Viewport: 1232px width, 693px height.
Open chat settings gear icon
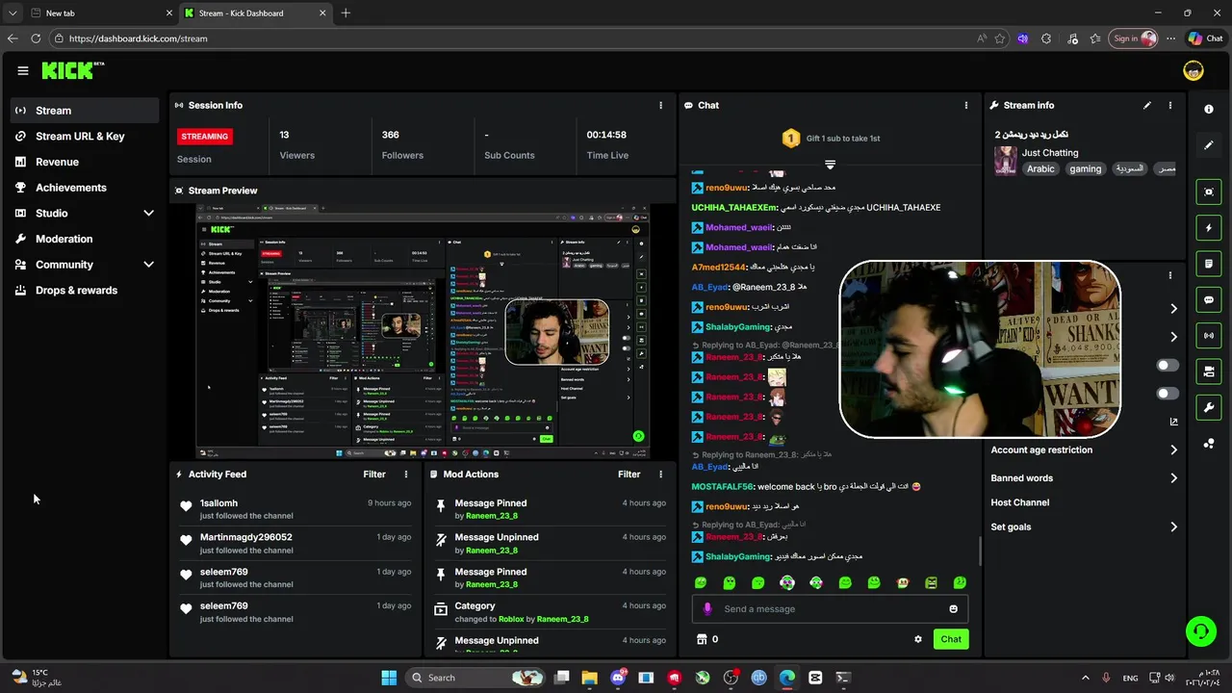point(917,639)
